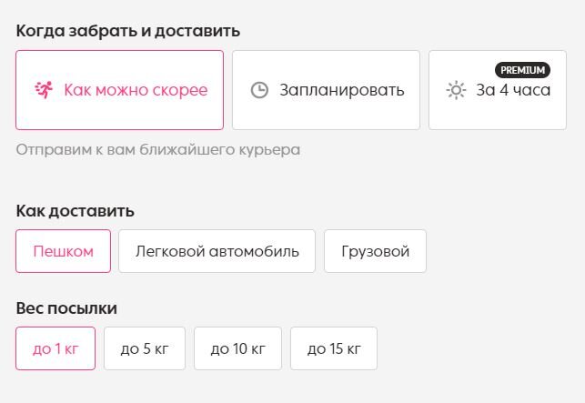This screenshot has height=403, width=585.
Task: Set parcel weight to до 1 кг
Action: click(x=55, y=348)
